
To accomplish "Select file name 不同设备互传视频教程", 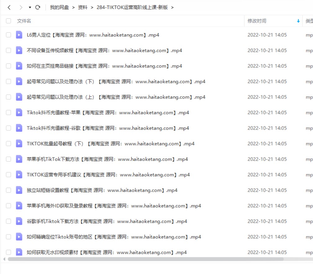I will point(105,51).
